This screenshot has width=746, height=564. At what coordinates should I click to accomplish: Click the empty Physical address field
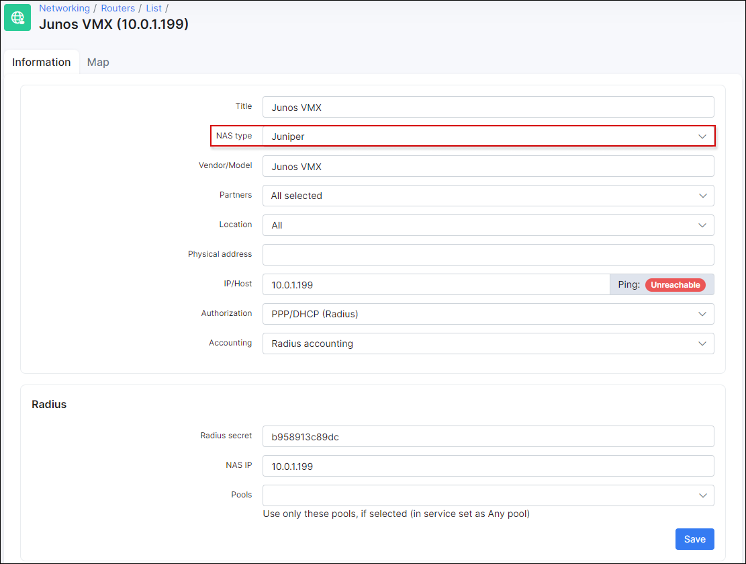coord(488,254)
